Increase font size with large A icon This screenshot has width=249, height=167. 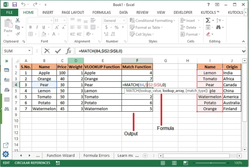tap(57, 27)
